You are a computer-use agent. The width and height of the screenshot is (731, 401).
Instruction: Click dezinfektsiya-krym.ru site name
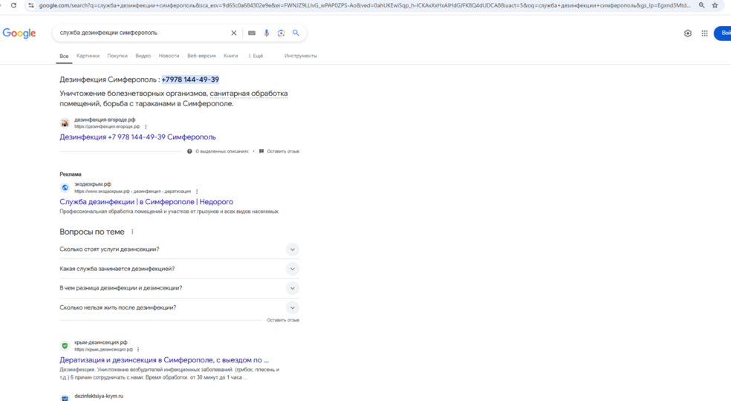(x=99, y=397)
